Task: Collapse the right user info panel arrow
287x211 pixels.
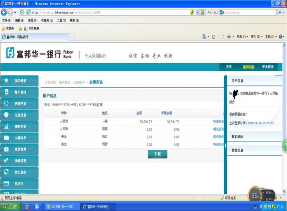Action: click(x=226, y=146)
